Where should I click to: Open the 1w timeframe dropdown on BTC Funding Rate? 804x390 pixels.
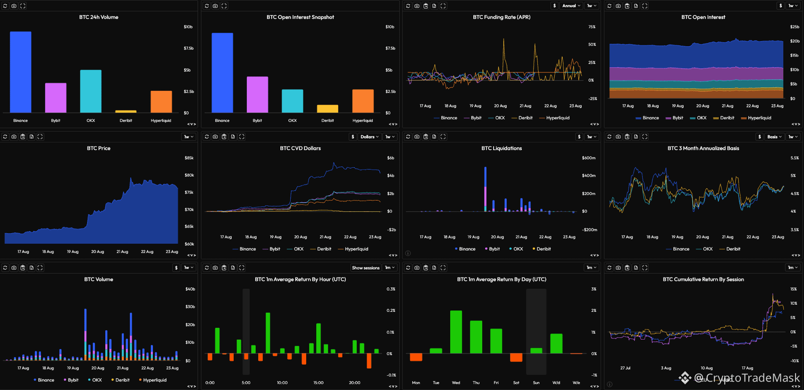click(x=592, y=6)
